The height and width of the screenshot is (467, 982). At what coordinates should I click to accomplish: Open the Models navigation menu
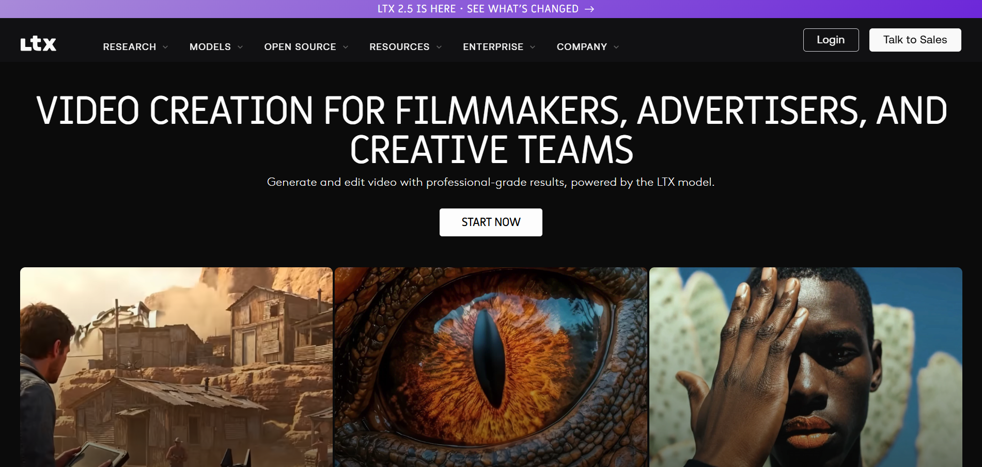click(210, 47)
